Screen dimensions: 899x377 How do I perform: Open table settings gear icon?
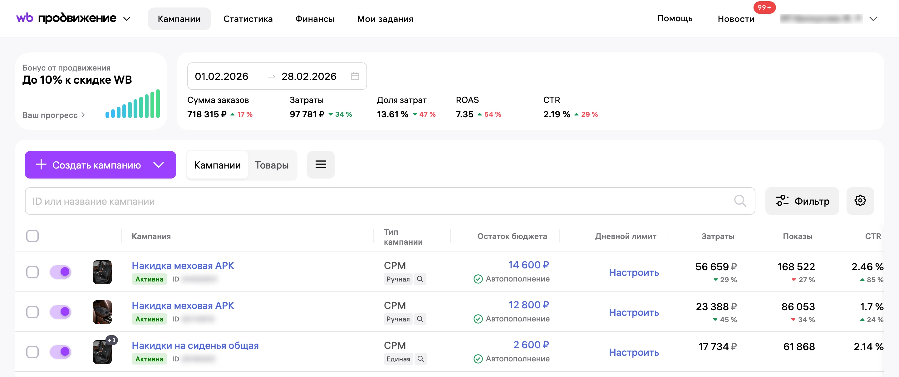(860, 201)
